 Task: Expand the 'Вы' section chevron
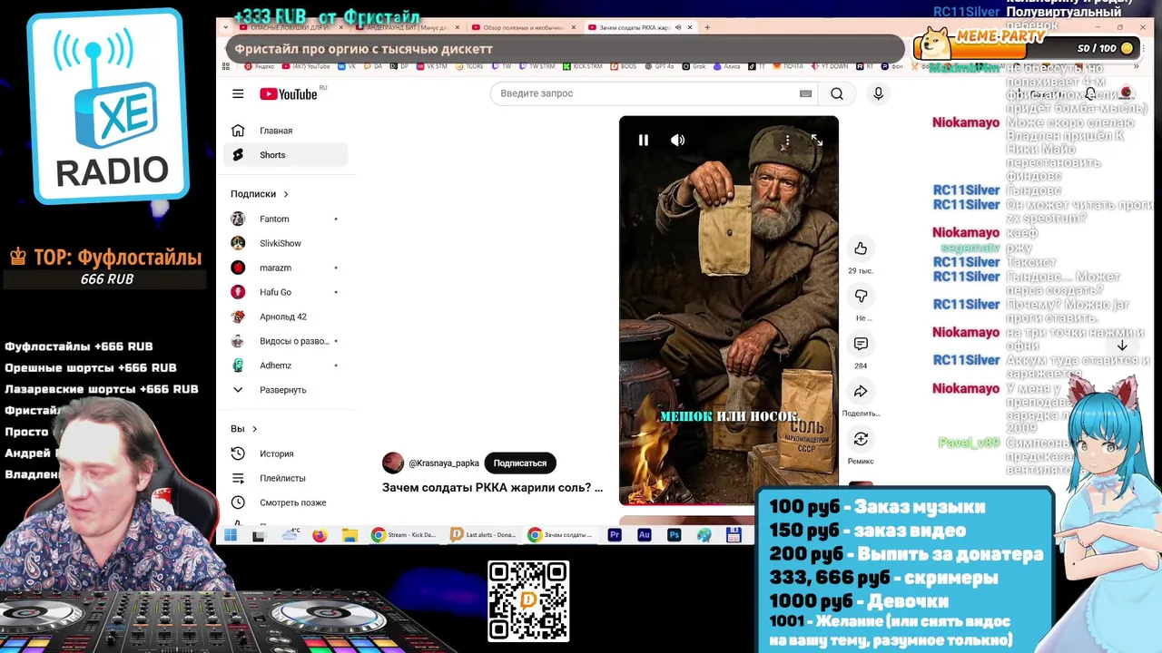(255, 429)
